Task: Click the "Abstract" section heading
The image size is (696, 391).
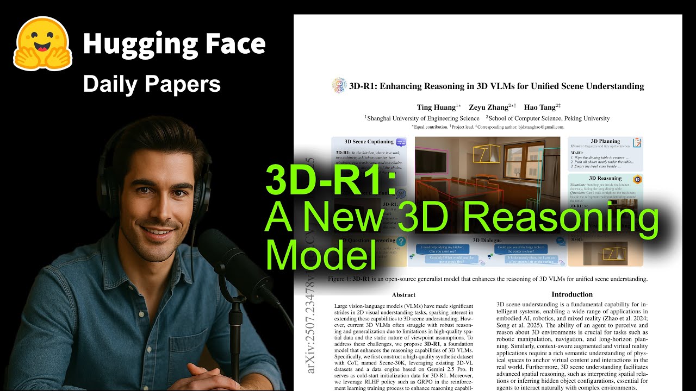Action: (x=403, y=295)
